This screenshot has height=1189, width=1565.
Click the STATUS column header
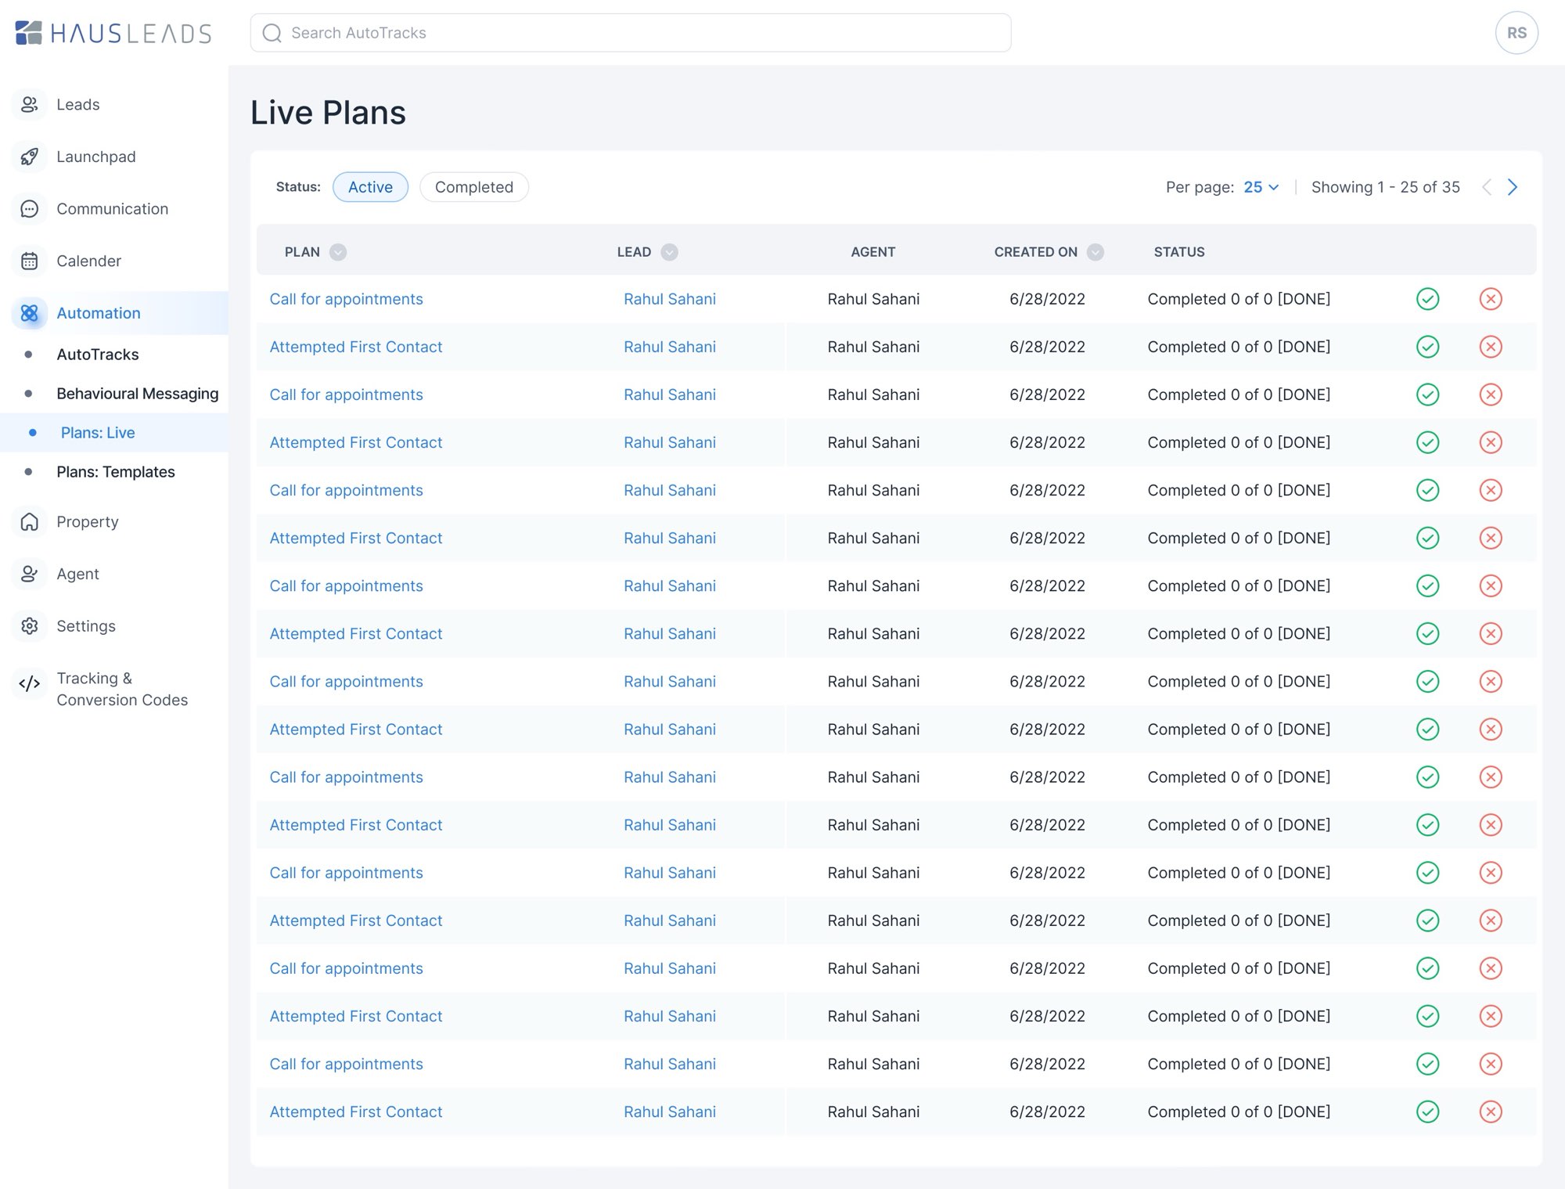(1179, 252)
